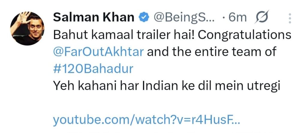
Task: Open Salman Khan's profile picture
Action: click(27, 29)
